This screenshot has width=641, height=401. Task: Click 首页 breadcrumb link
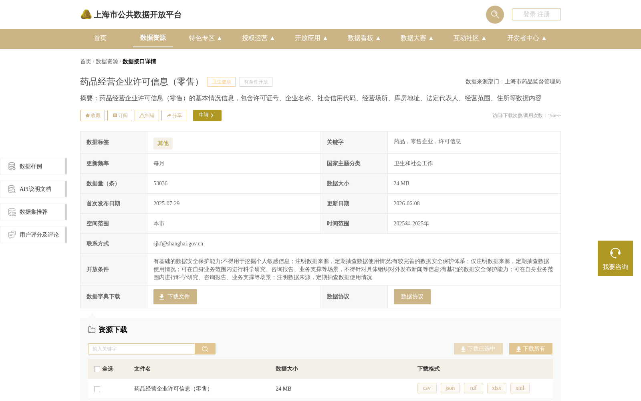coord(86,61)
